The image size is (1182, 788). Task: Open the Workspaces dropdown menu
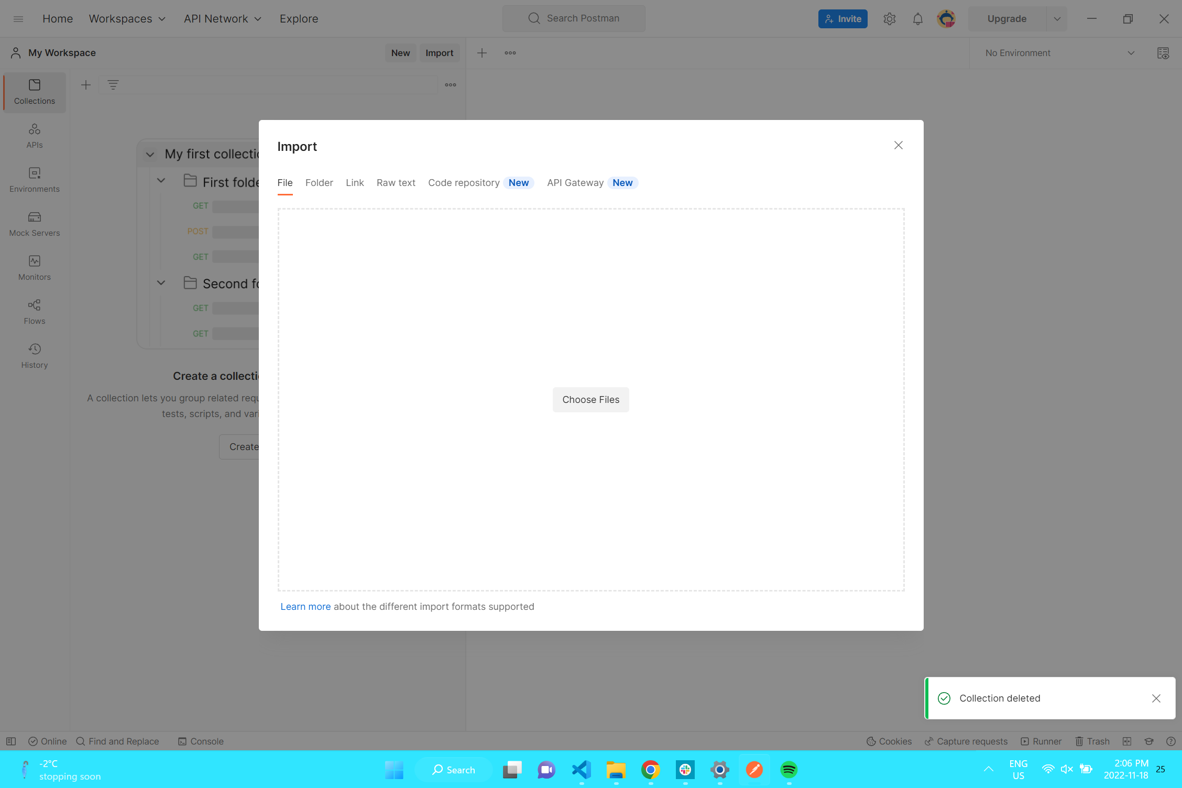(x=127, y=19)
